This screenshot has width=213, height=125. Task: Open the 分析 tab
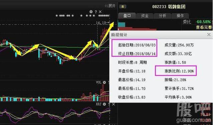[x=163, y=16]
